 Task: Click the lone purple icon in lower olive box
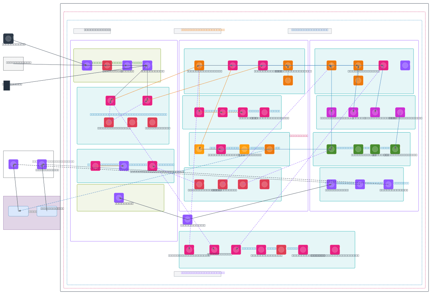pos(119,198)
